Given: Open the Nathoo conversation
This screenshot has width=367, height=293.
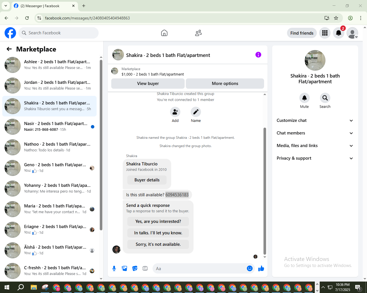Looking at the screenshot, I should (49, 147).
